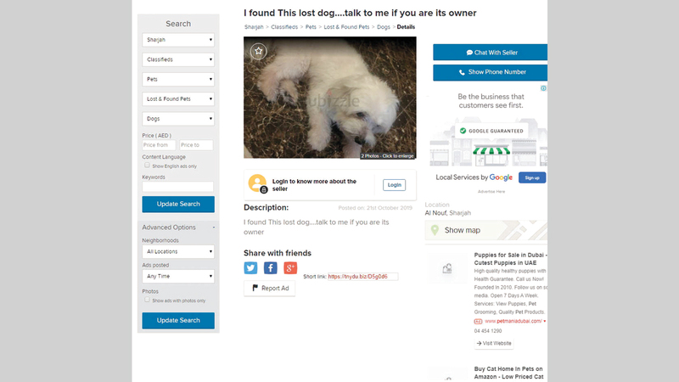Collapse the Advanced Options section
The height and width of the screenshot is (382, 679).
tap(213, 228)
